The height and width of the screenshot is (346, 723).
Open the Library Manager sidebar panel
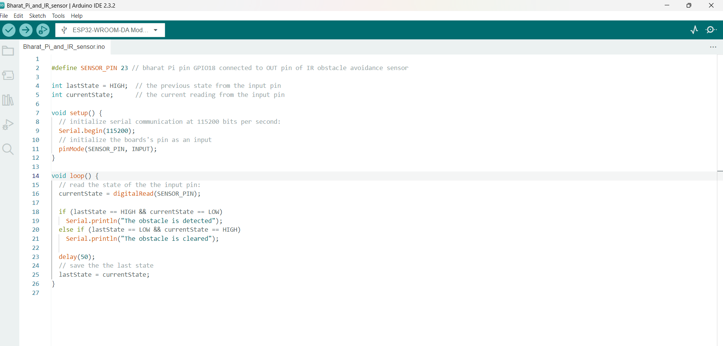point(8,100)
